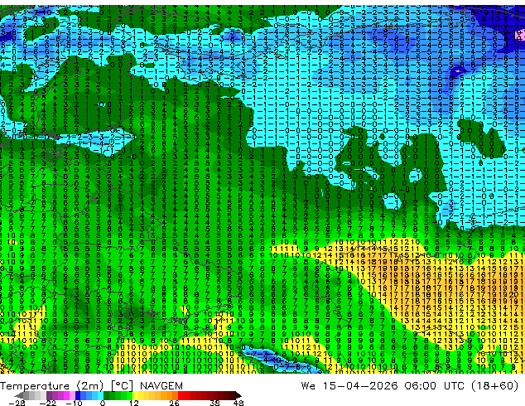Click the '-28' legend value
525x406 pixels.
pyautogui.click(x=17, y=403)
